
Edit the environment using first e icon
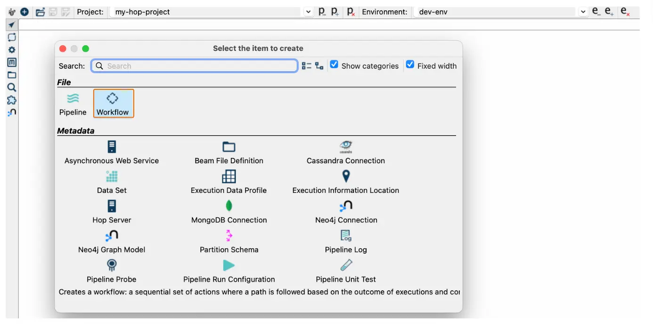(x=596, y=12)
